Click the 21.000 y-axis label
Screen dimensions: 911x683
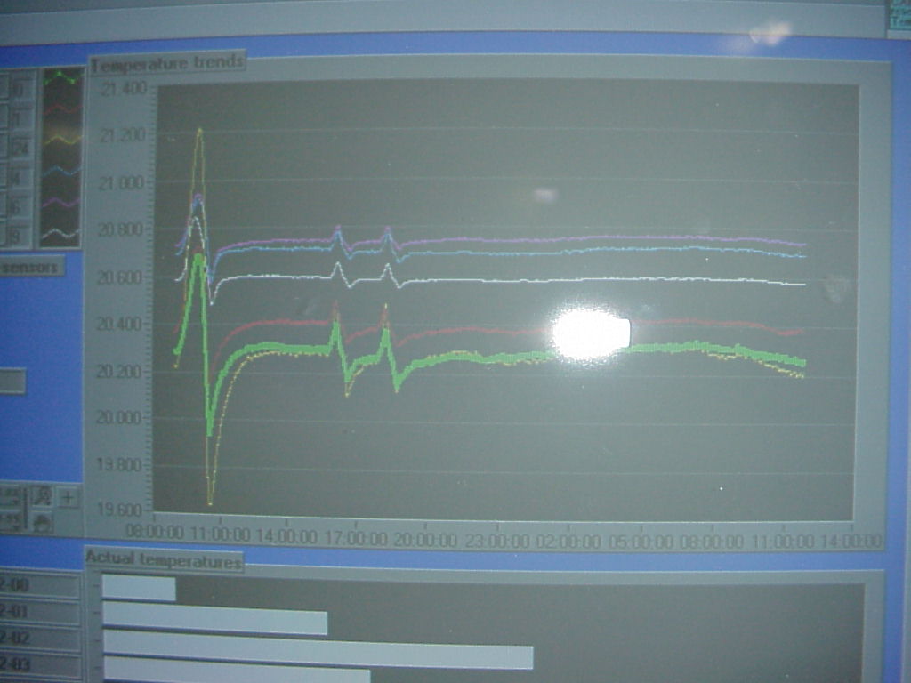point(121,183)
